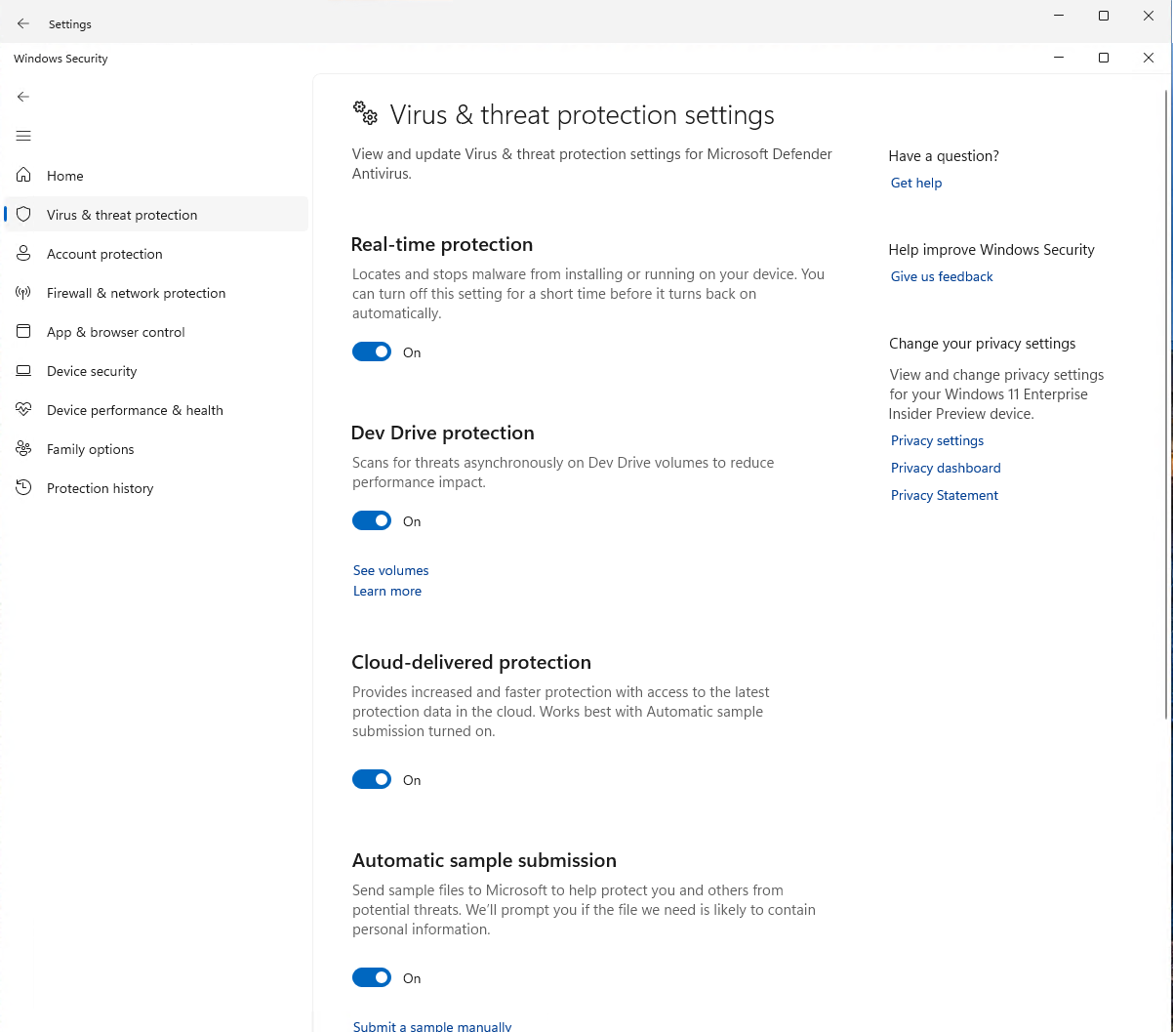Go back using Windows Security back arrow
The image size is (1173, 1032).
pos(23,97)
